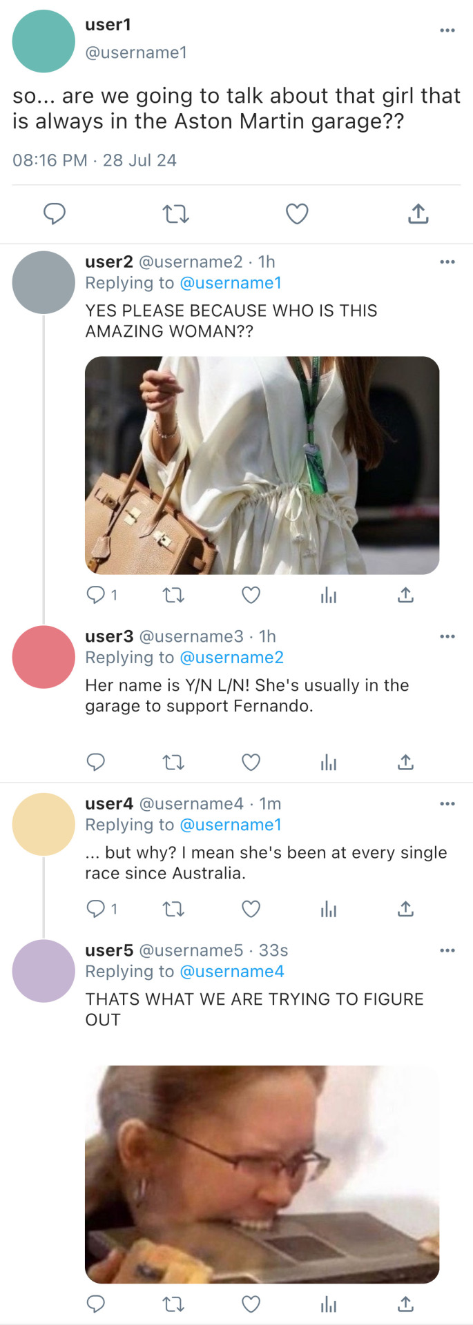Retweet user3's reply about Fernando
This screenshot has height=1325, width=473.
(x=173, y=763)
